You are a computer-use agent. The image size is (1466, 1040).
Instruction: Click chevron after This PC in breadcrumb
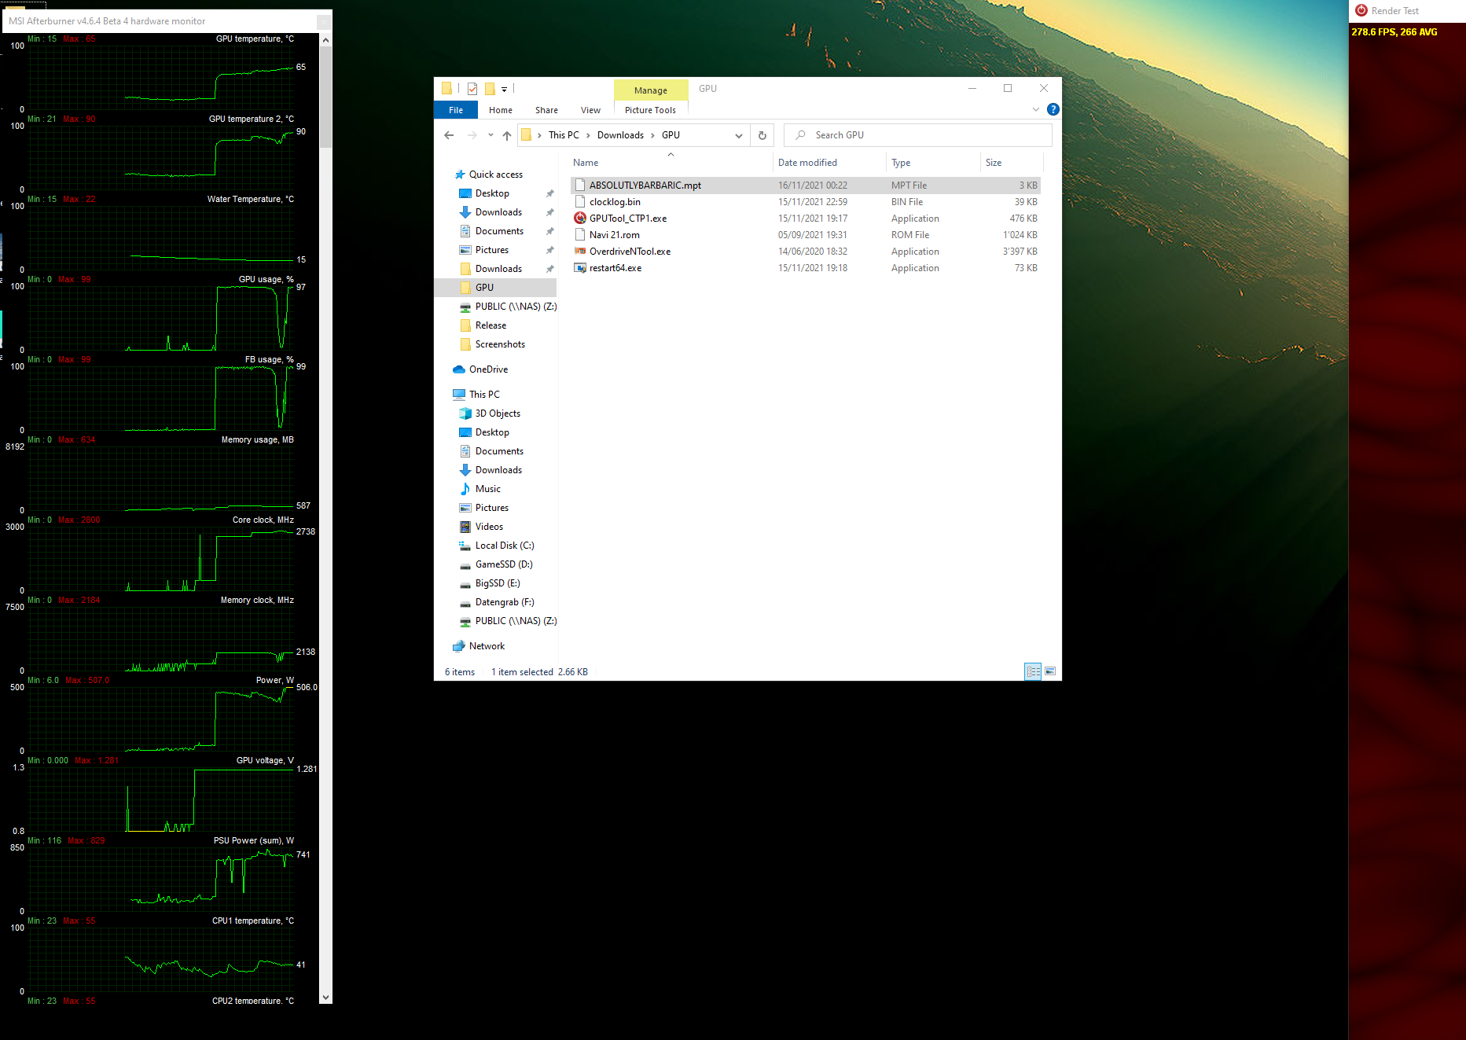[x=588, y=135]
